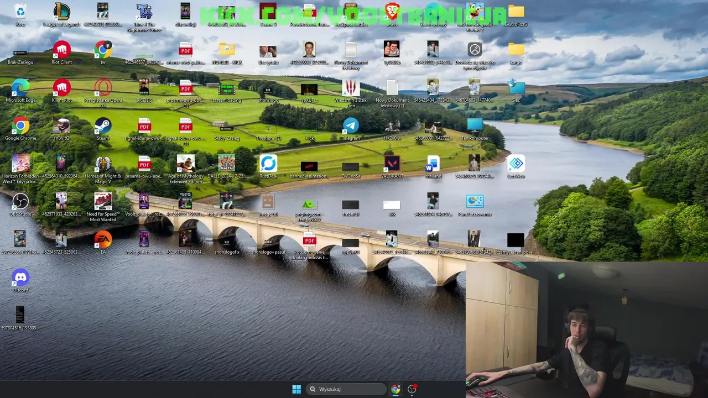Open the Riot Client shortcut
708x398 pixels.
(x=61, y=53)
